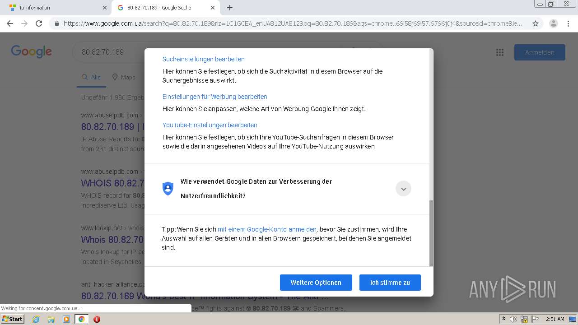Open the Google apps grid

point(500,52)
